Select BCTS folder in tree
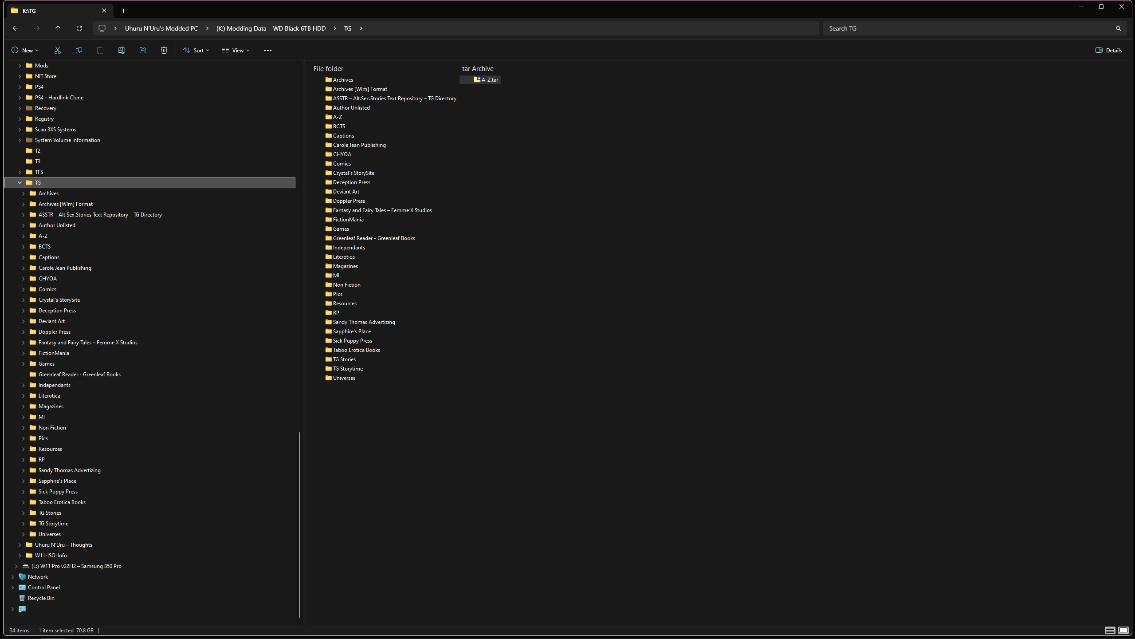This screenshot has height=639, width=1135. (44, 247)
